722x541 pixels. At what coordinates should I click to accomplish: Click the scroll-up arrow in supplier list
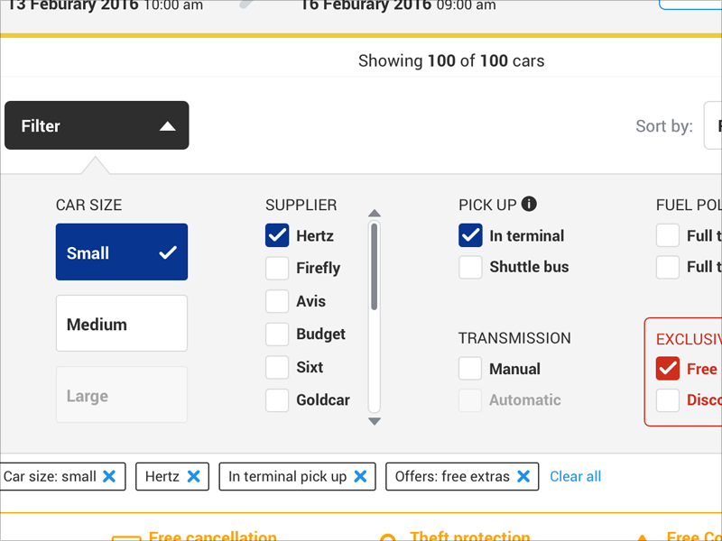click(x=374, y=214)
